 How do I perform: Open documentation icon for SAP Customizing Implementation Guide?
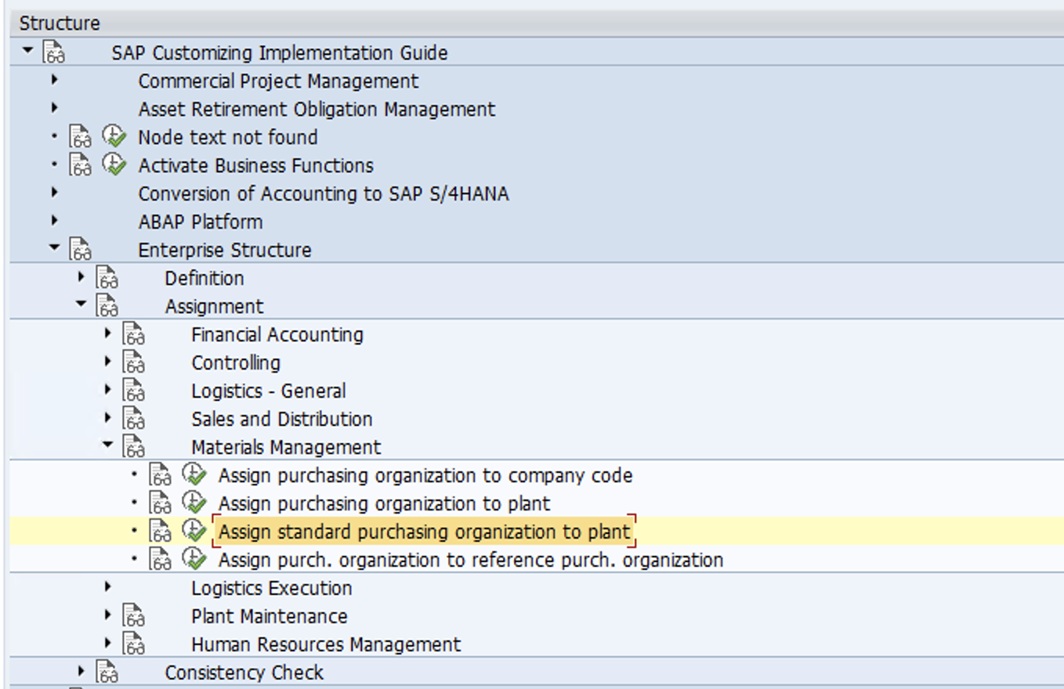tap(54, 52)
